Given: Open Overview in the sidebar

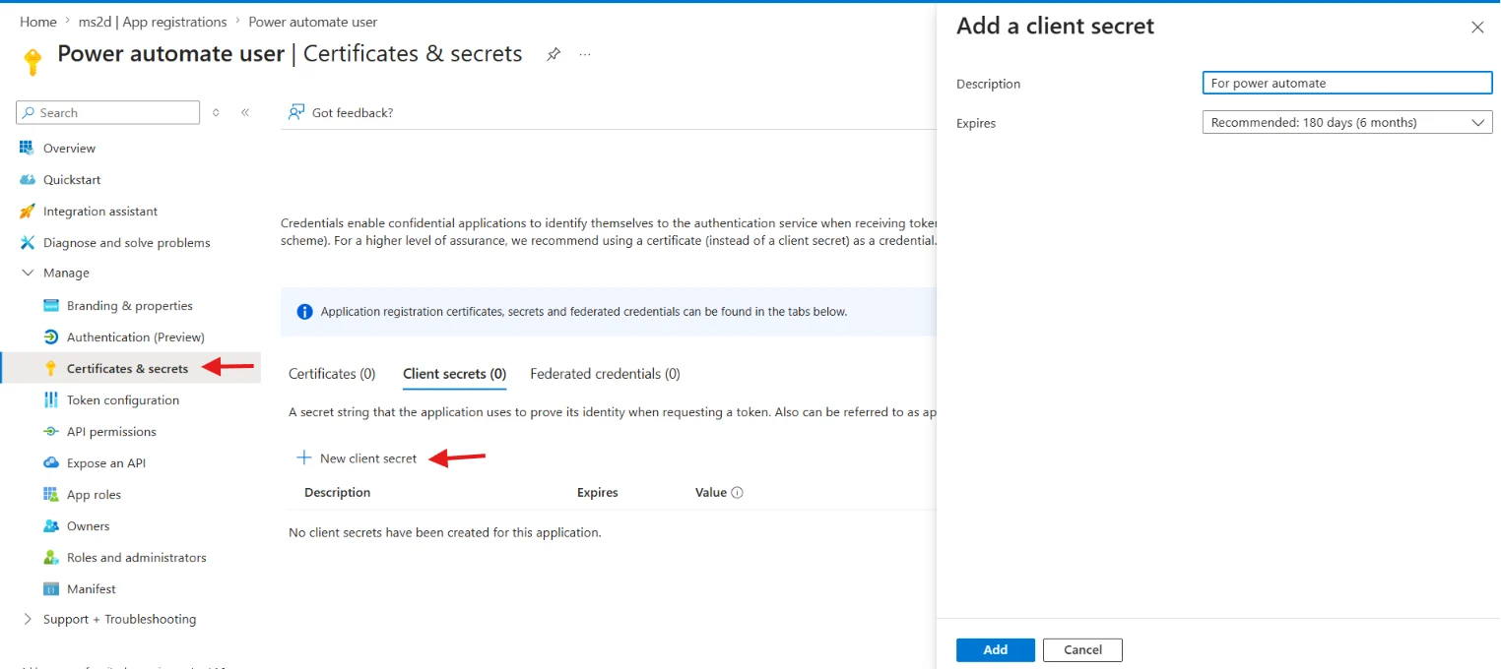Looking at the screenshot, I should tap(69, 149).
